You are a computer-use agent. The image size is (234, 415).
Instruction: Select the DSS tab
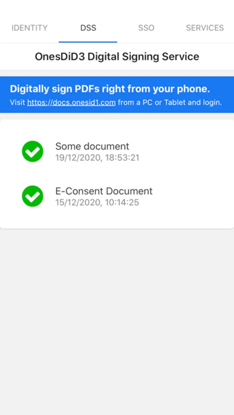click(88, 28)
